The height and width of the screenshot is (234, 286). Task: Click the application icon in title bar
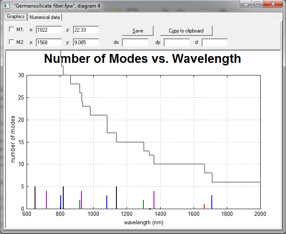[x=6, y=5]
